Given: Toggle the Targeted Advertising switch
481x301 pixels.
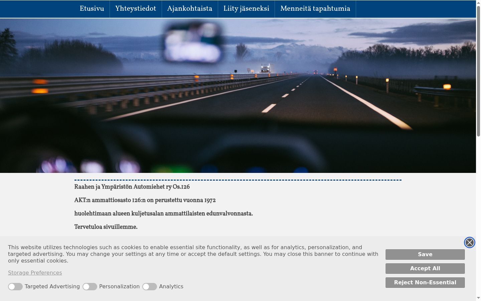Looking at the screenshot, I should click(15, 287).
